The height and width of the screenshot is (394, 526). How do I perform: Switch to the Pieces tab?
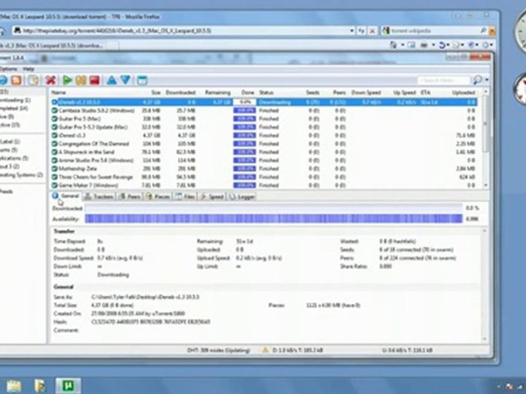click(x=158, y=196)
